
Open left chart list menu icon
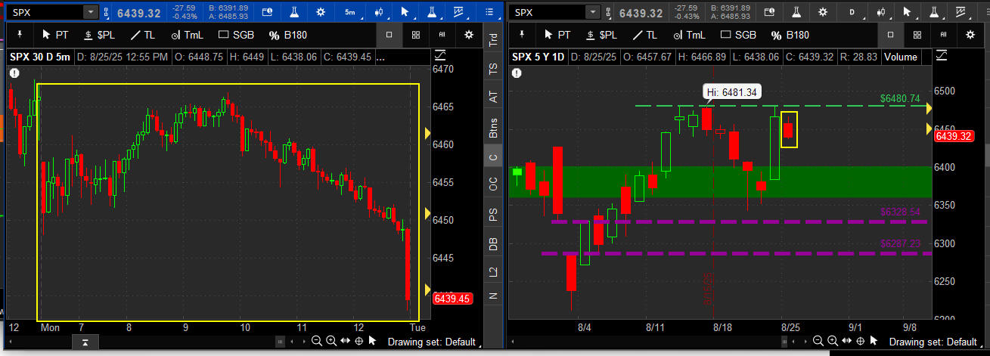488,12
